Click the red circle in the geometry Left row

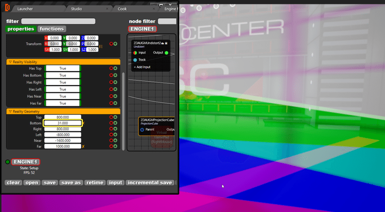click(x=111, y=135)
